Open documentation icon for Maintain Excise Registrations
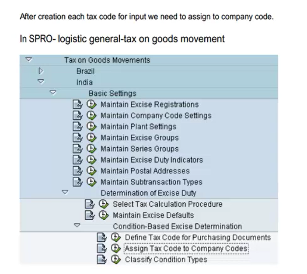 [x=77, y=104]
